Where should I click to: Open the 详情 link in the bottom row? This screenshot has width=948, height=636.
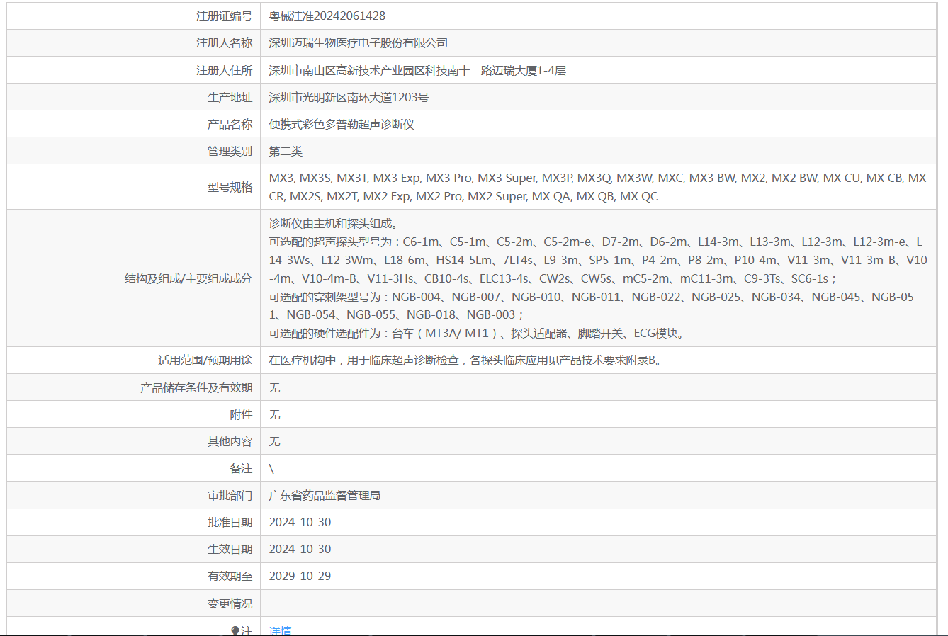click(x=280, y=630)
